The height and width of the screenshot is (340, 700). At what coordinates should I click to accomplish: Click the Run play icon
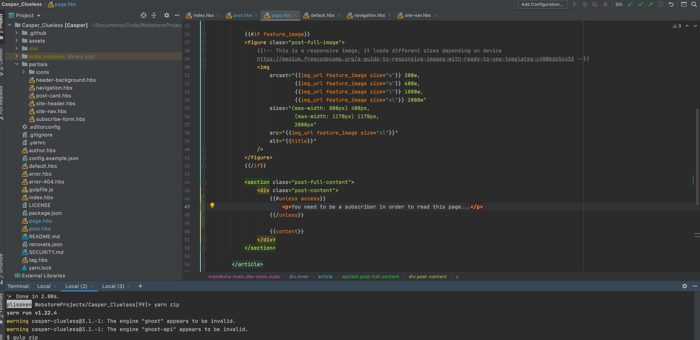coord(575,5)
